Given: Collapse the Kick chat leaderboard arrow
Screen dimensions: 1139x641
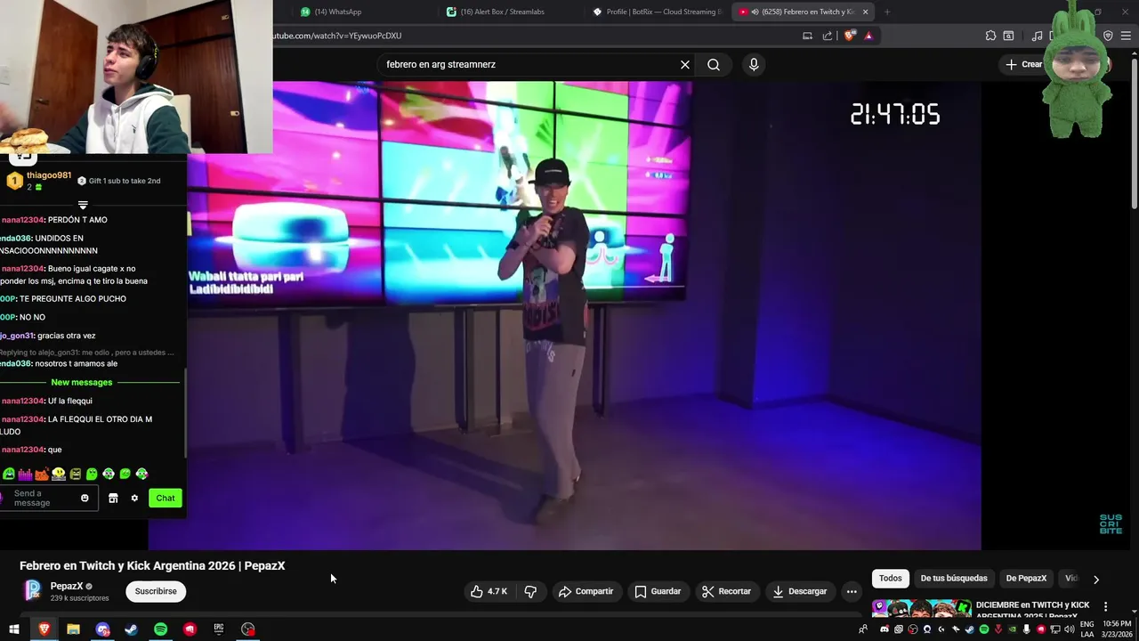Looking at the screenshot, I should 83,205.
